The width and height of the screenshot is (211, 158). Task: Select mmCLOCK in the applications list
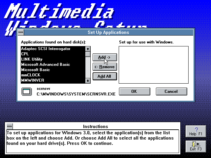(x=53, y=75)
